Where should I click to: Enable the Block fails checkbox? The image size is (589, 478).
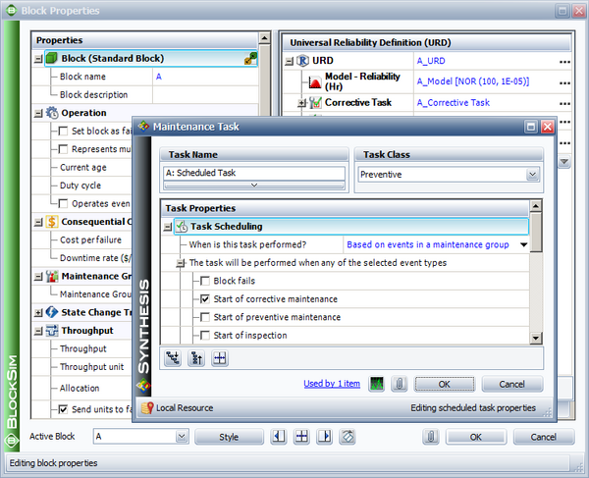click(205, 281)
